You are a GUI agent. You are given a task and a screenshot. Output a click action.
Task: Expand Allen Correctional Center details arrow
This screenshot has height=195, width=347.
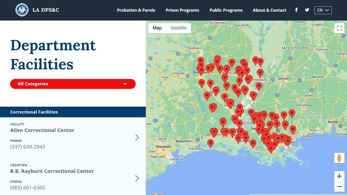point(137,137)
